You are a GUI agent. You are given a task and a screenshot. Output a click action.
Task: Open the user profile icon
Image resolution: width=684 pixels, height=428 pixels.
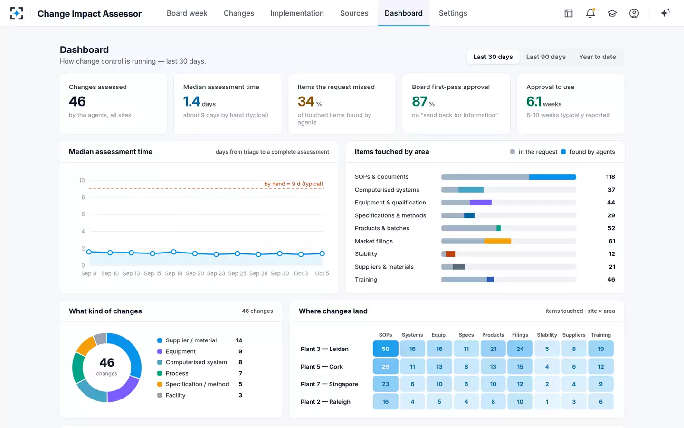pos(634,13)
